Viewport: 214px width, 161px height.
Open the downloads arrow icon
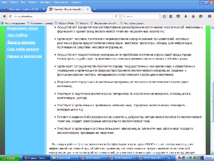click(x=186, y=16)
